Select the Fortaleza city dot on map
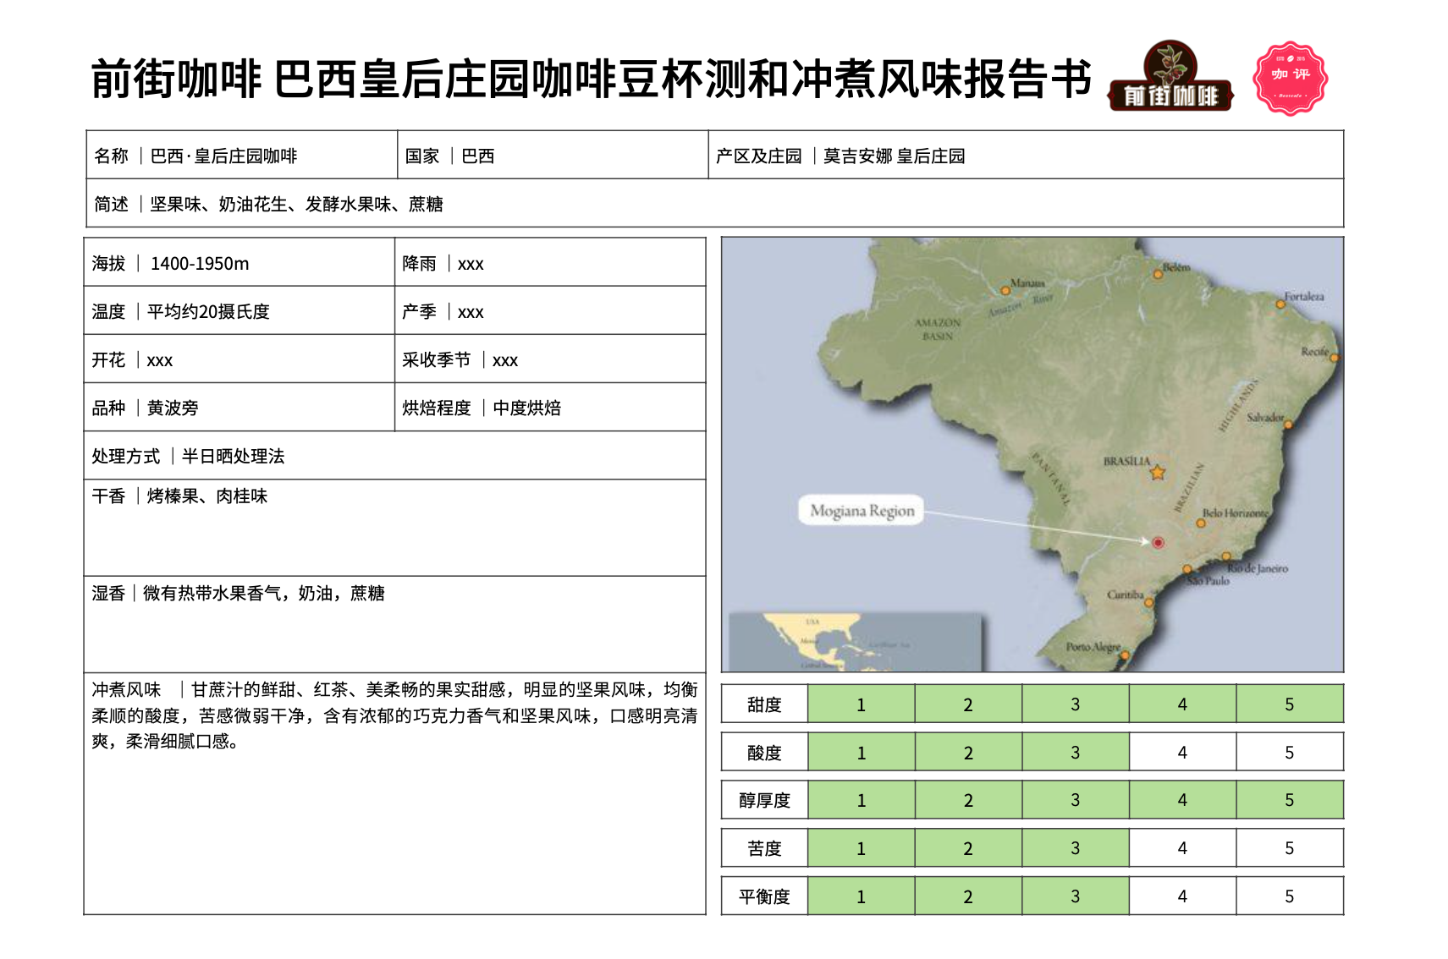The height and width of the screenshot is (959, 1448). [x=1280, y=304]
